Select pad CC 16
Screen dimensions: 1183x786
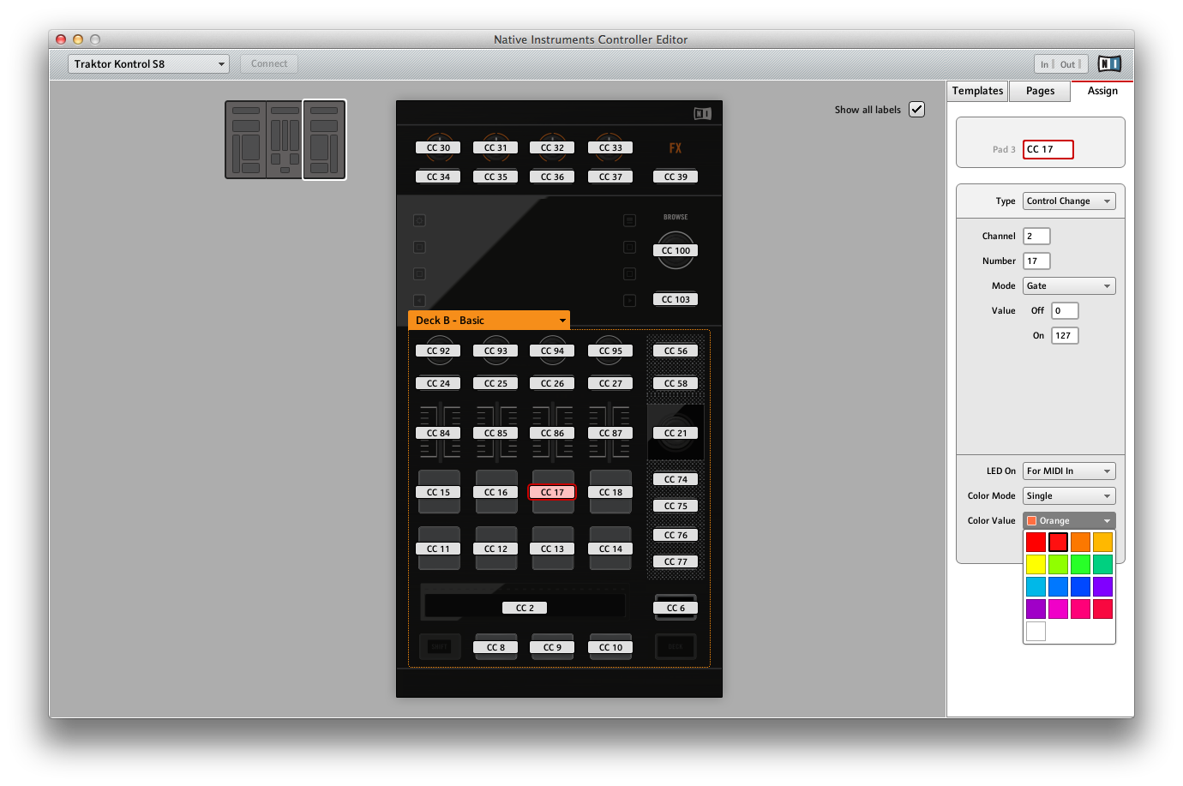click(495, 492)
